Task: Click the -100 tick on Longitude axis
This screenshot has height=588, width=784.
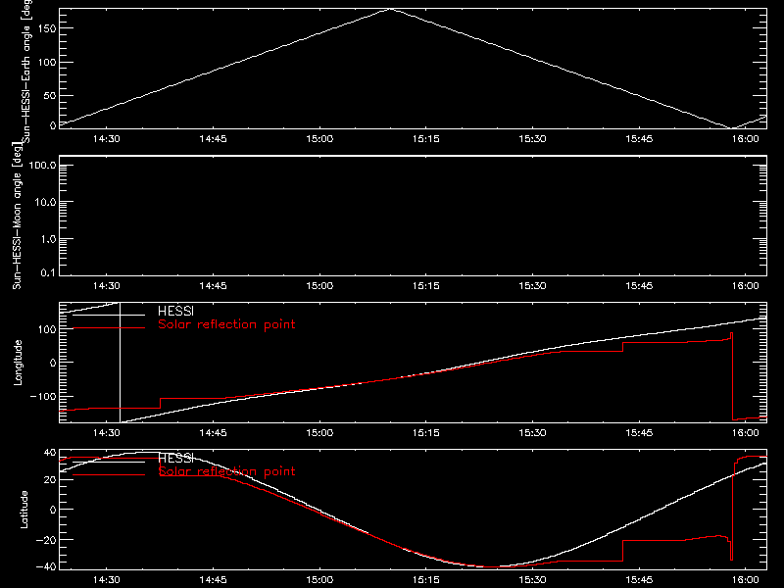Action: point(43,396)
